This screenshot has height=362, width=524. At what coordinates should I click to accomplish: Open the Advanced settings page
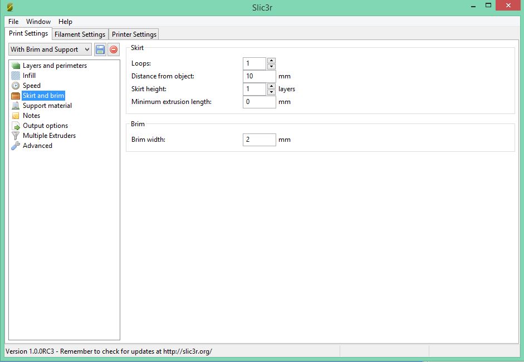(37, 146)
